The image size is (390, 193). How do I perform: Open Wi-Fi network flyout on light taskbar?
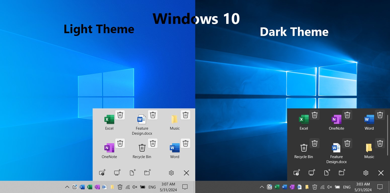click(x=128, y=187)
